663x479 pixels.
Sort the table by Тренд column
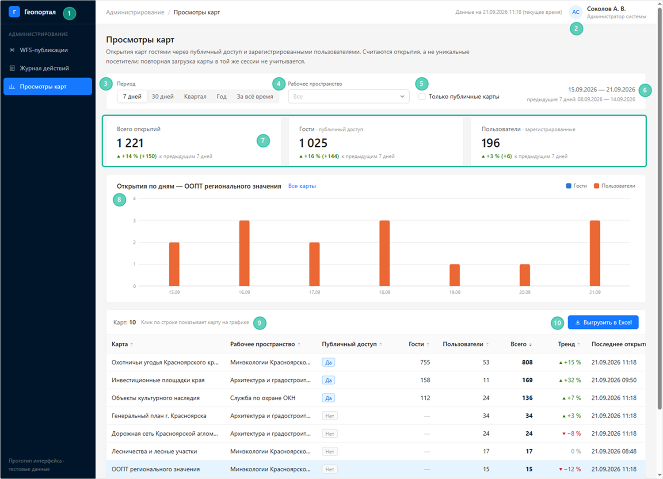[x=569, y=344]
